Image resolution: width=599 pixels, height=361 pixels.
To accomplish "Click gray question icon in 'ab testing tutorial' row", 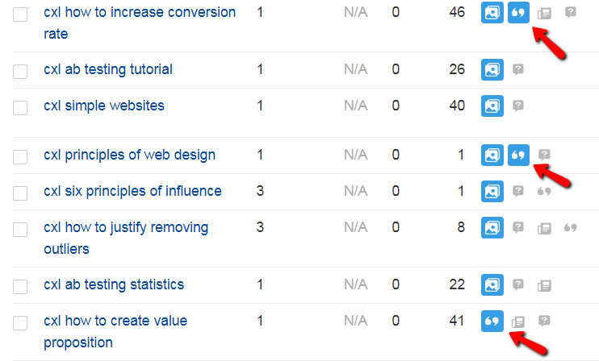I will [518, 69].
